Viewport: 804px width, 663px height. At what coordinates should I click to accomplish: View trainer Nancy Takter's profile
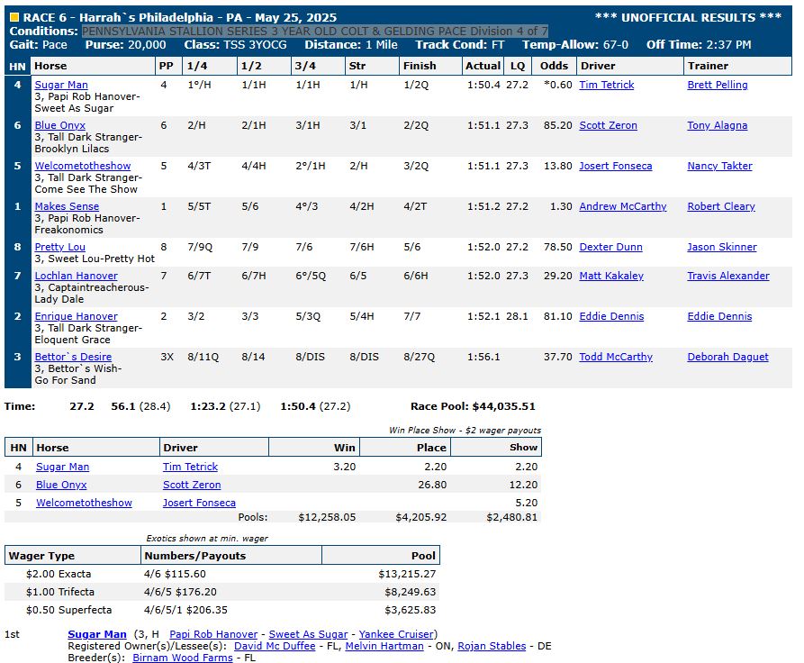pos(719,166)
